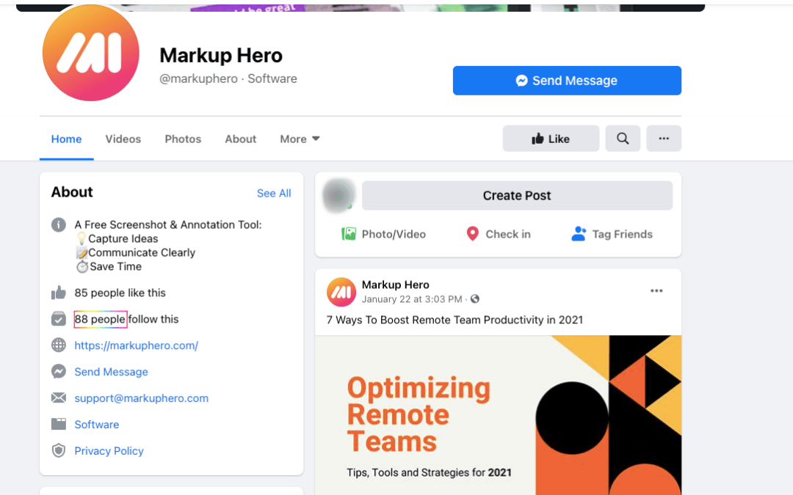Expand the More dropdown
Screen dimensions: 793x495
[x=300, y=139]
